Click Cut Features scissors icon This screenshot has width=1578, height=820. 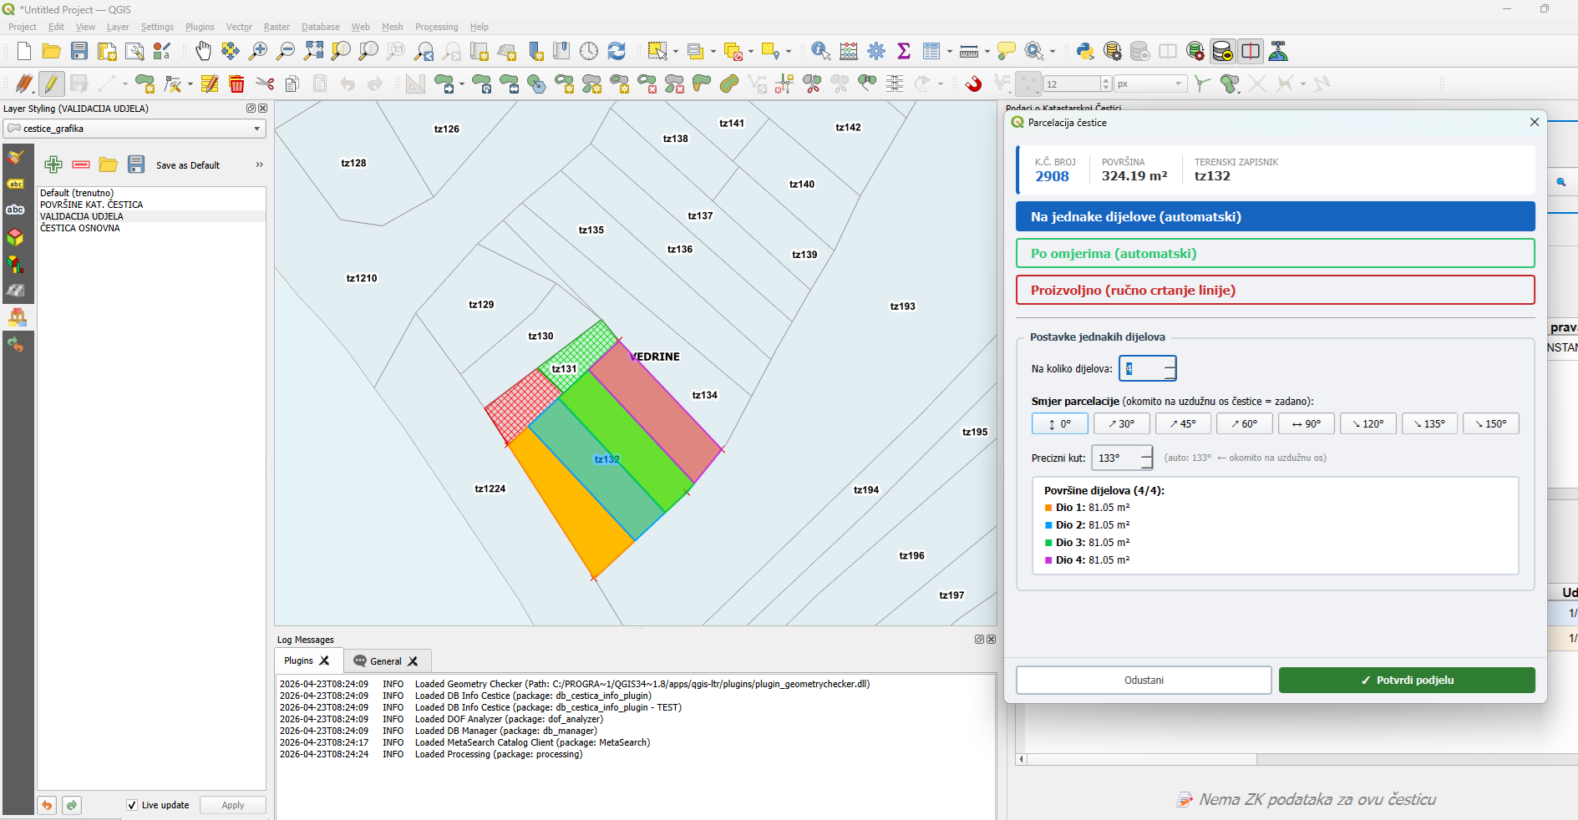[x=265, y=84]
